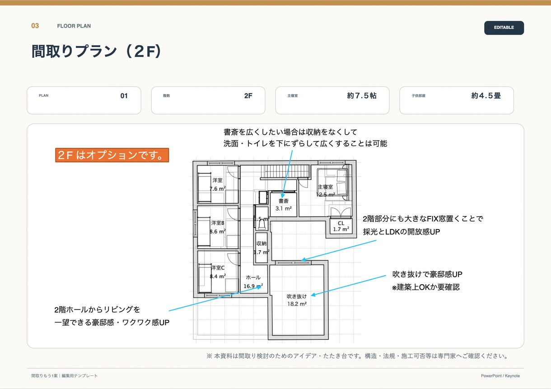Screen dimensions: 551x389
Task: Select the note 書斎を広くしたい場合は収納をなくして
Action: click(x=290, y=132)
